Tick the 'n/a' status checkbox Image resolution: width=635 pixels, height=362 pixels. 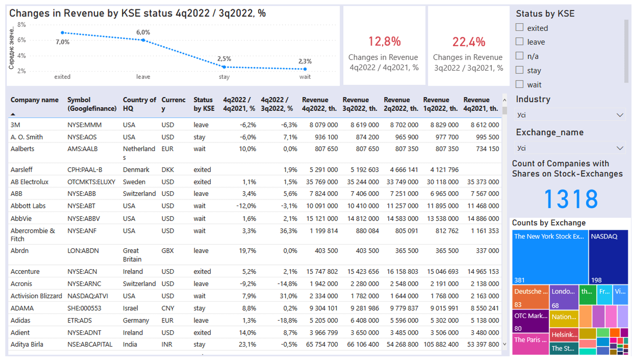[x=520, y=56]
